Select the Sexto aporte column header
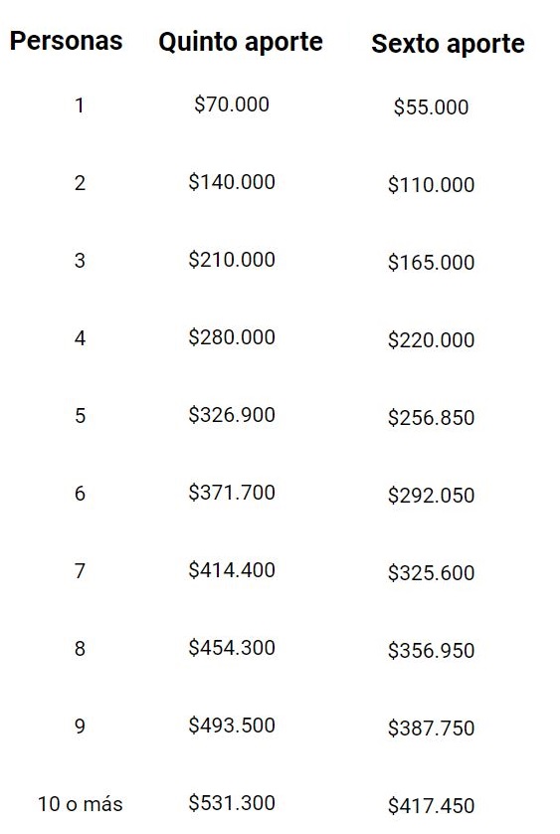The height and width of the screenshot is (834, 560). [x=448, y=44]
